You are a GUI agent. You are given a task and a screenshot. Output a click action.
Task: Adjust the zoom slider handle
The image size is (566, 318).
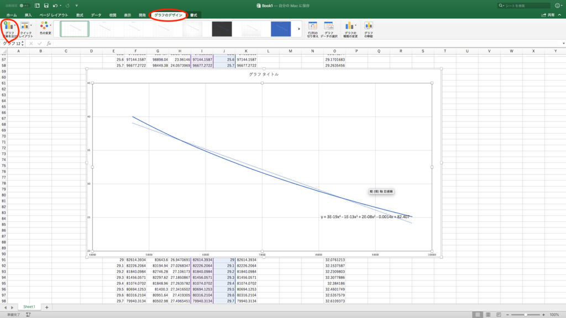click(x=526, y=315)
